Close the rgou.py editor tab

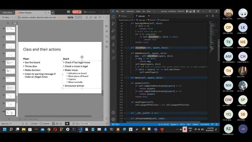click(149, 16)
